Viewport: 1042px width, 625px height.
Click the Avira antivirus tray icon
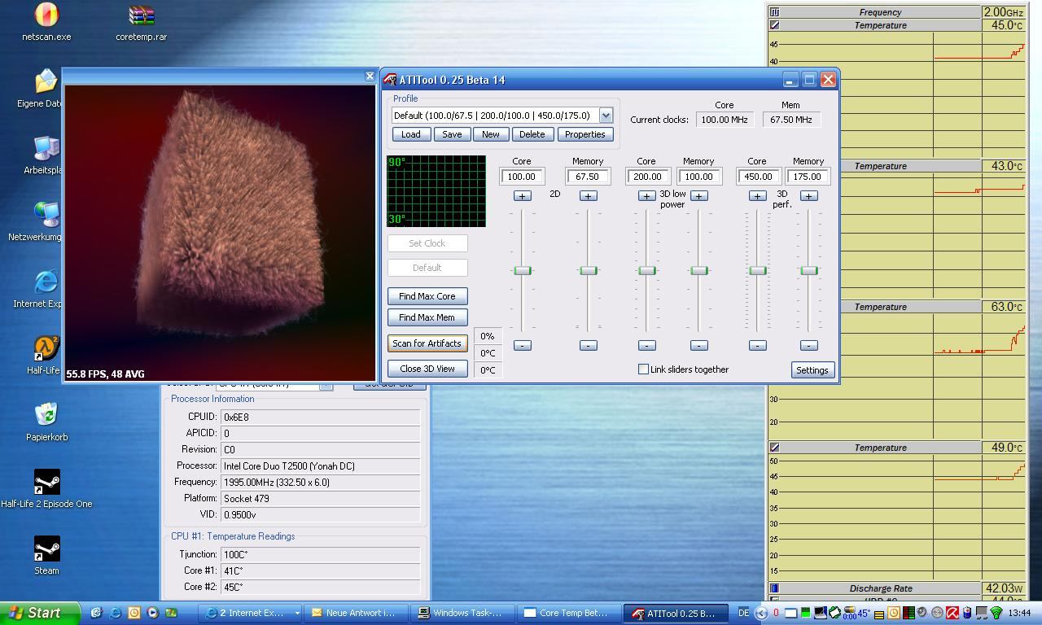click(952, 613)
